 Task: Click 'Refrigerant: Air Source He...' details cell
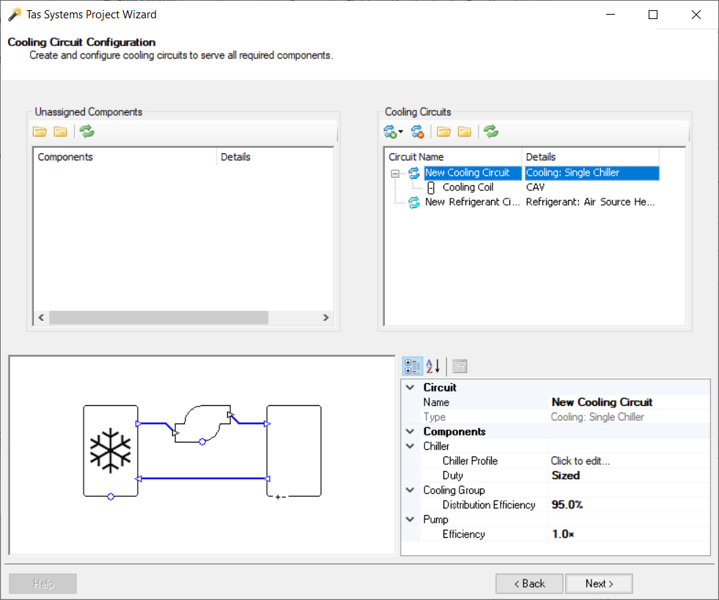tap(590, 202)
